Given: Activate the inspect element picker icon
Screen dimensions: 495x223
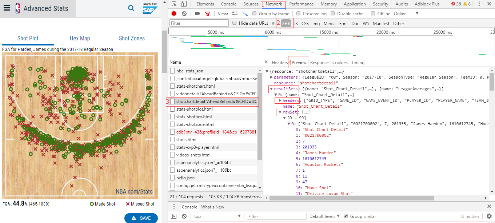Looking at the screenshot, I should point(174,4).
